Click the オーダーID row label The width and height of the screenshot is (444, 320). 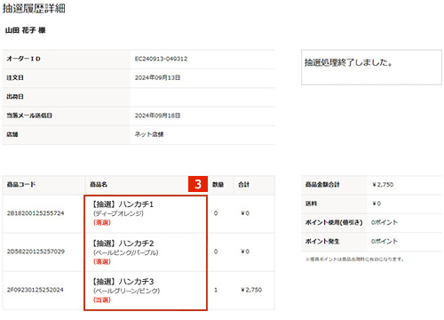[x=24, y=59]
